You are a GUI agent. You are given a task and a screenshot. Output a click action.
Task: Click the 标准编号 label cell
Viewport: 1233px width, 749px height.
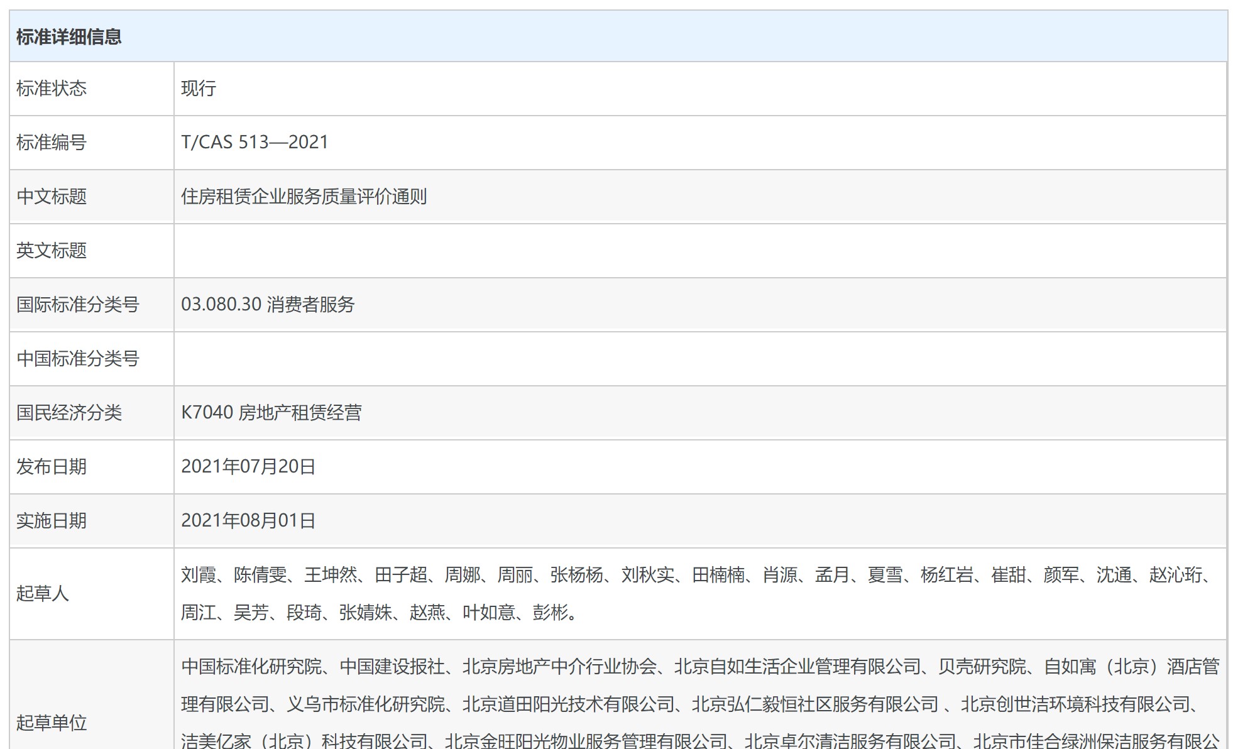pyautogui.click(x=52, y=143)
